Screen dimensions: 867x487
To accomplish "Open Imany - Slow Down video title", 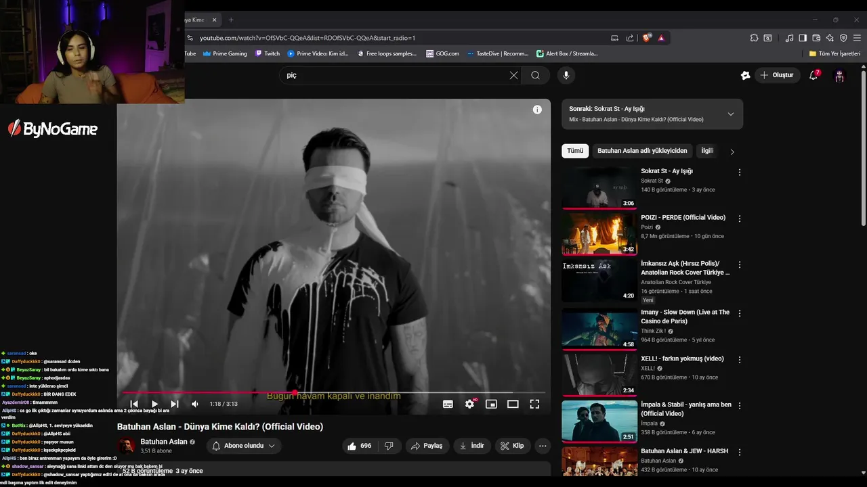I will (x=685, y=317).
